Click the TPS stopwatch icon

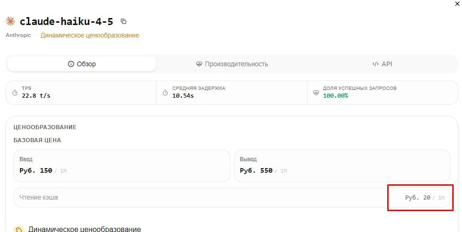pyautogui.click(x=15, y=93)
